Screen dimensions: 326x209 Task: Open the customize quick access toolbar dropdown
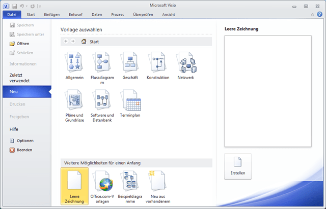tap(40, 7)
